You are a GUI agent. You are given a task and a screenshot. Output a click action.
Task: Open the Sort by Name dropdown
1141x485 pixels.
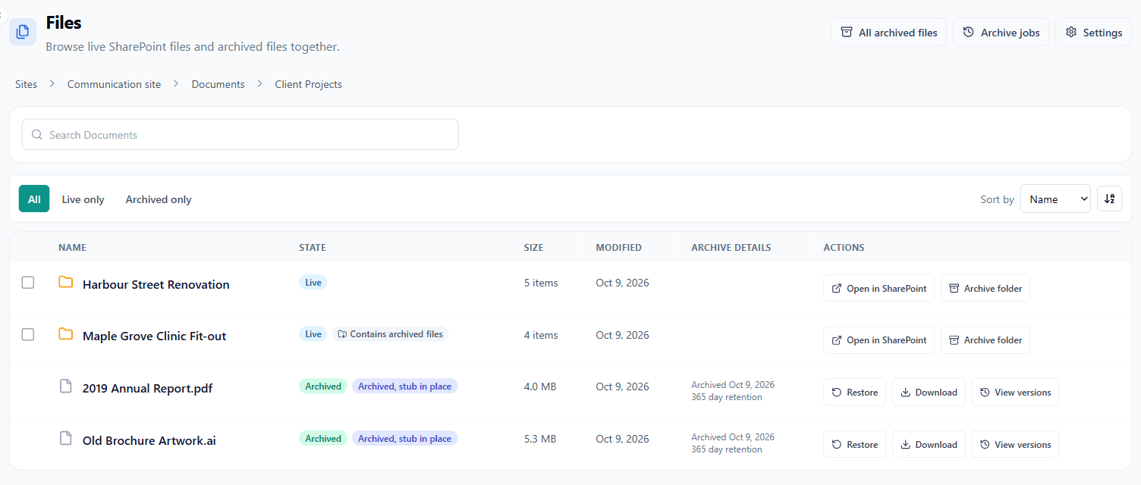(1055, 199)
